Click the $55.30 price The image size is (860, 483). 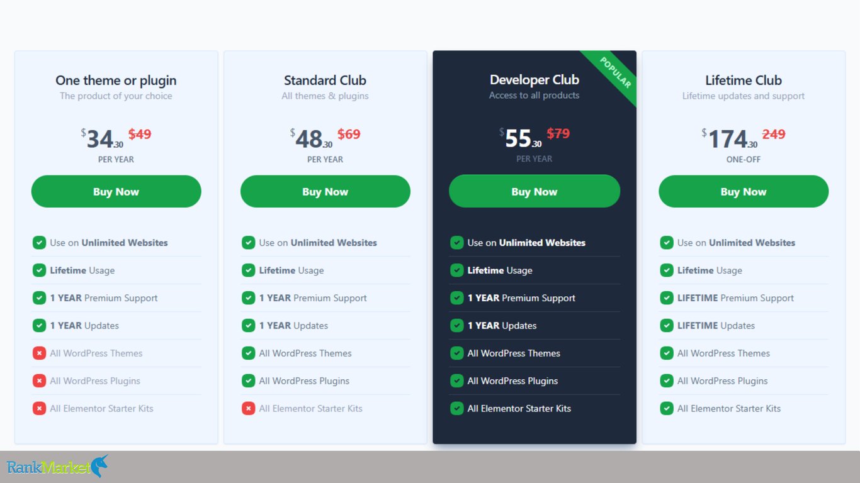[521, 138]
